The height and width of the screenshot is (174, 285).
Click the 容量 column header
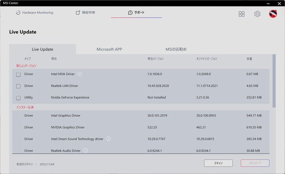point(249,59)
